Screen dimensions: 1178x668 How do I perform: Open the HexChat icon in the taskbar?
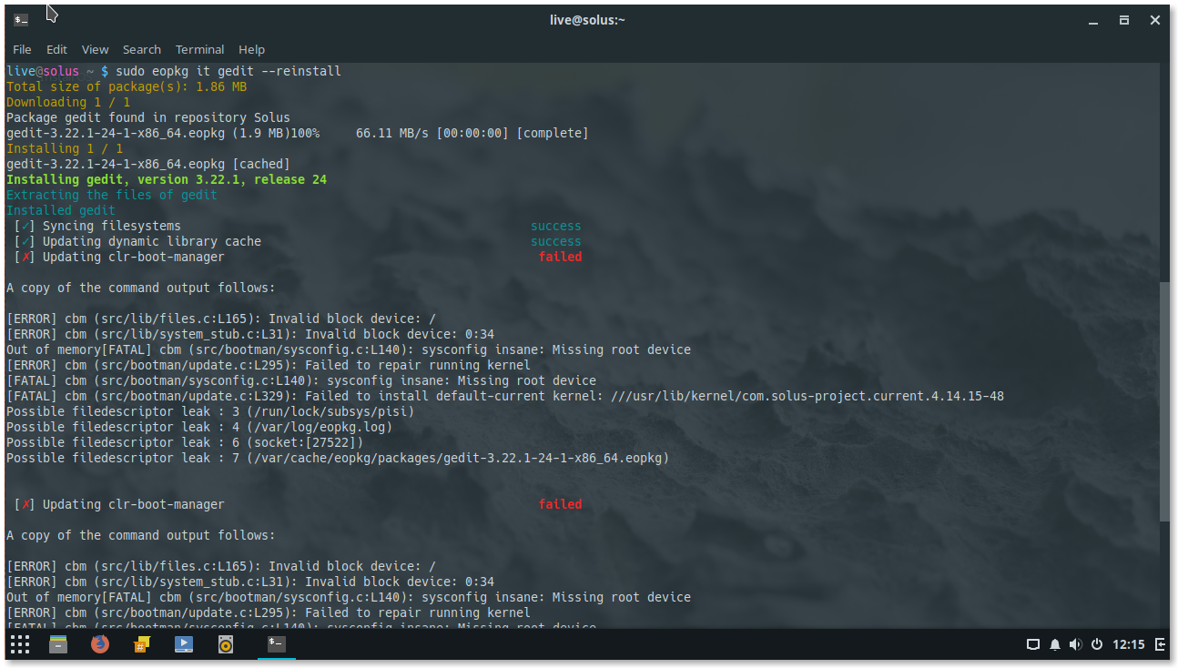click(x=142, y=644)
